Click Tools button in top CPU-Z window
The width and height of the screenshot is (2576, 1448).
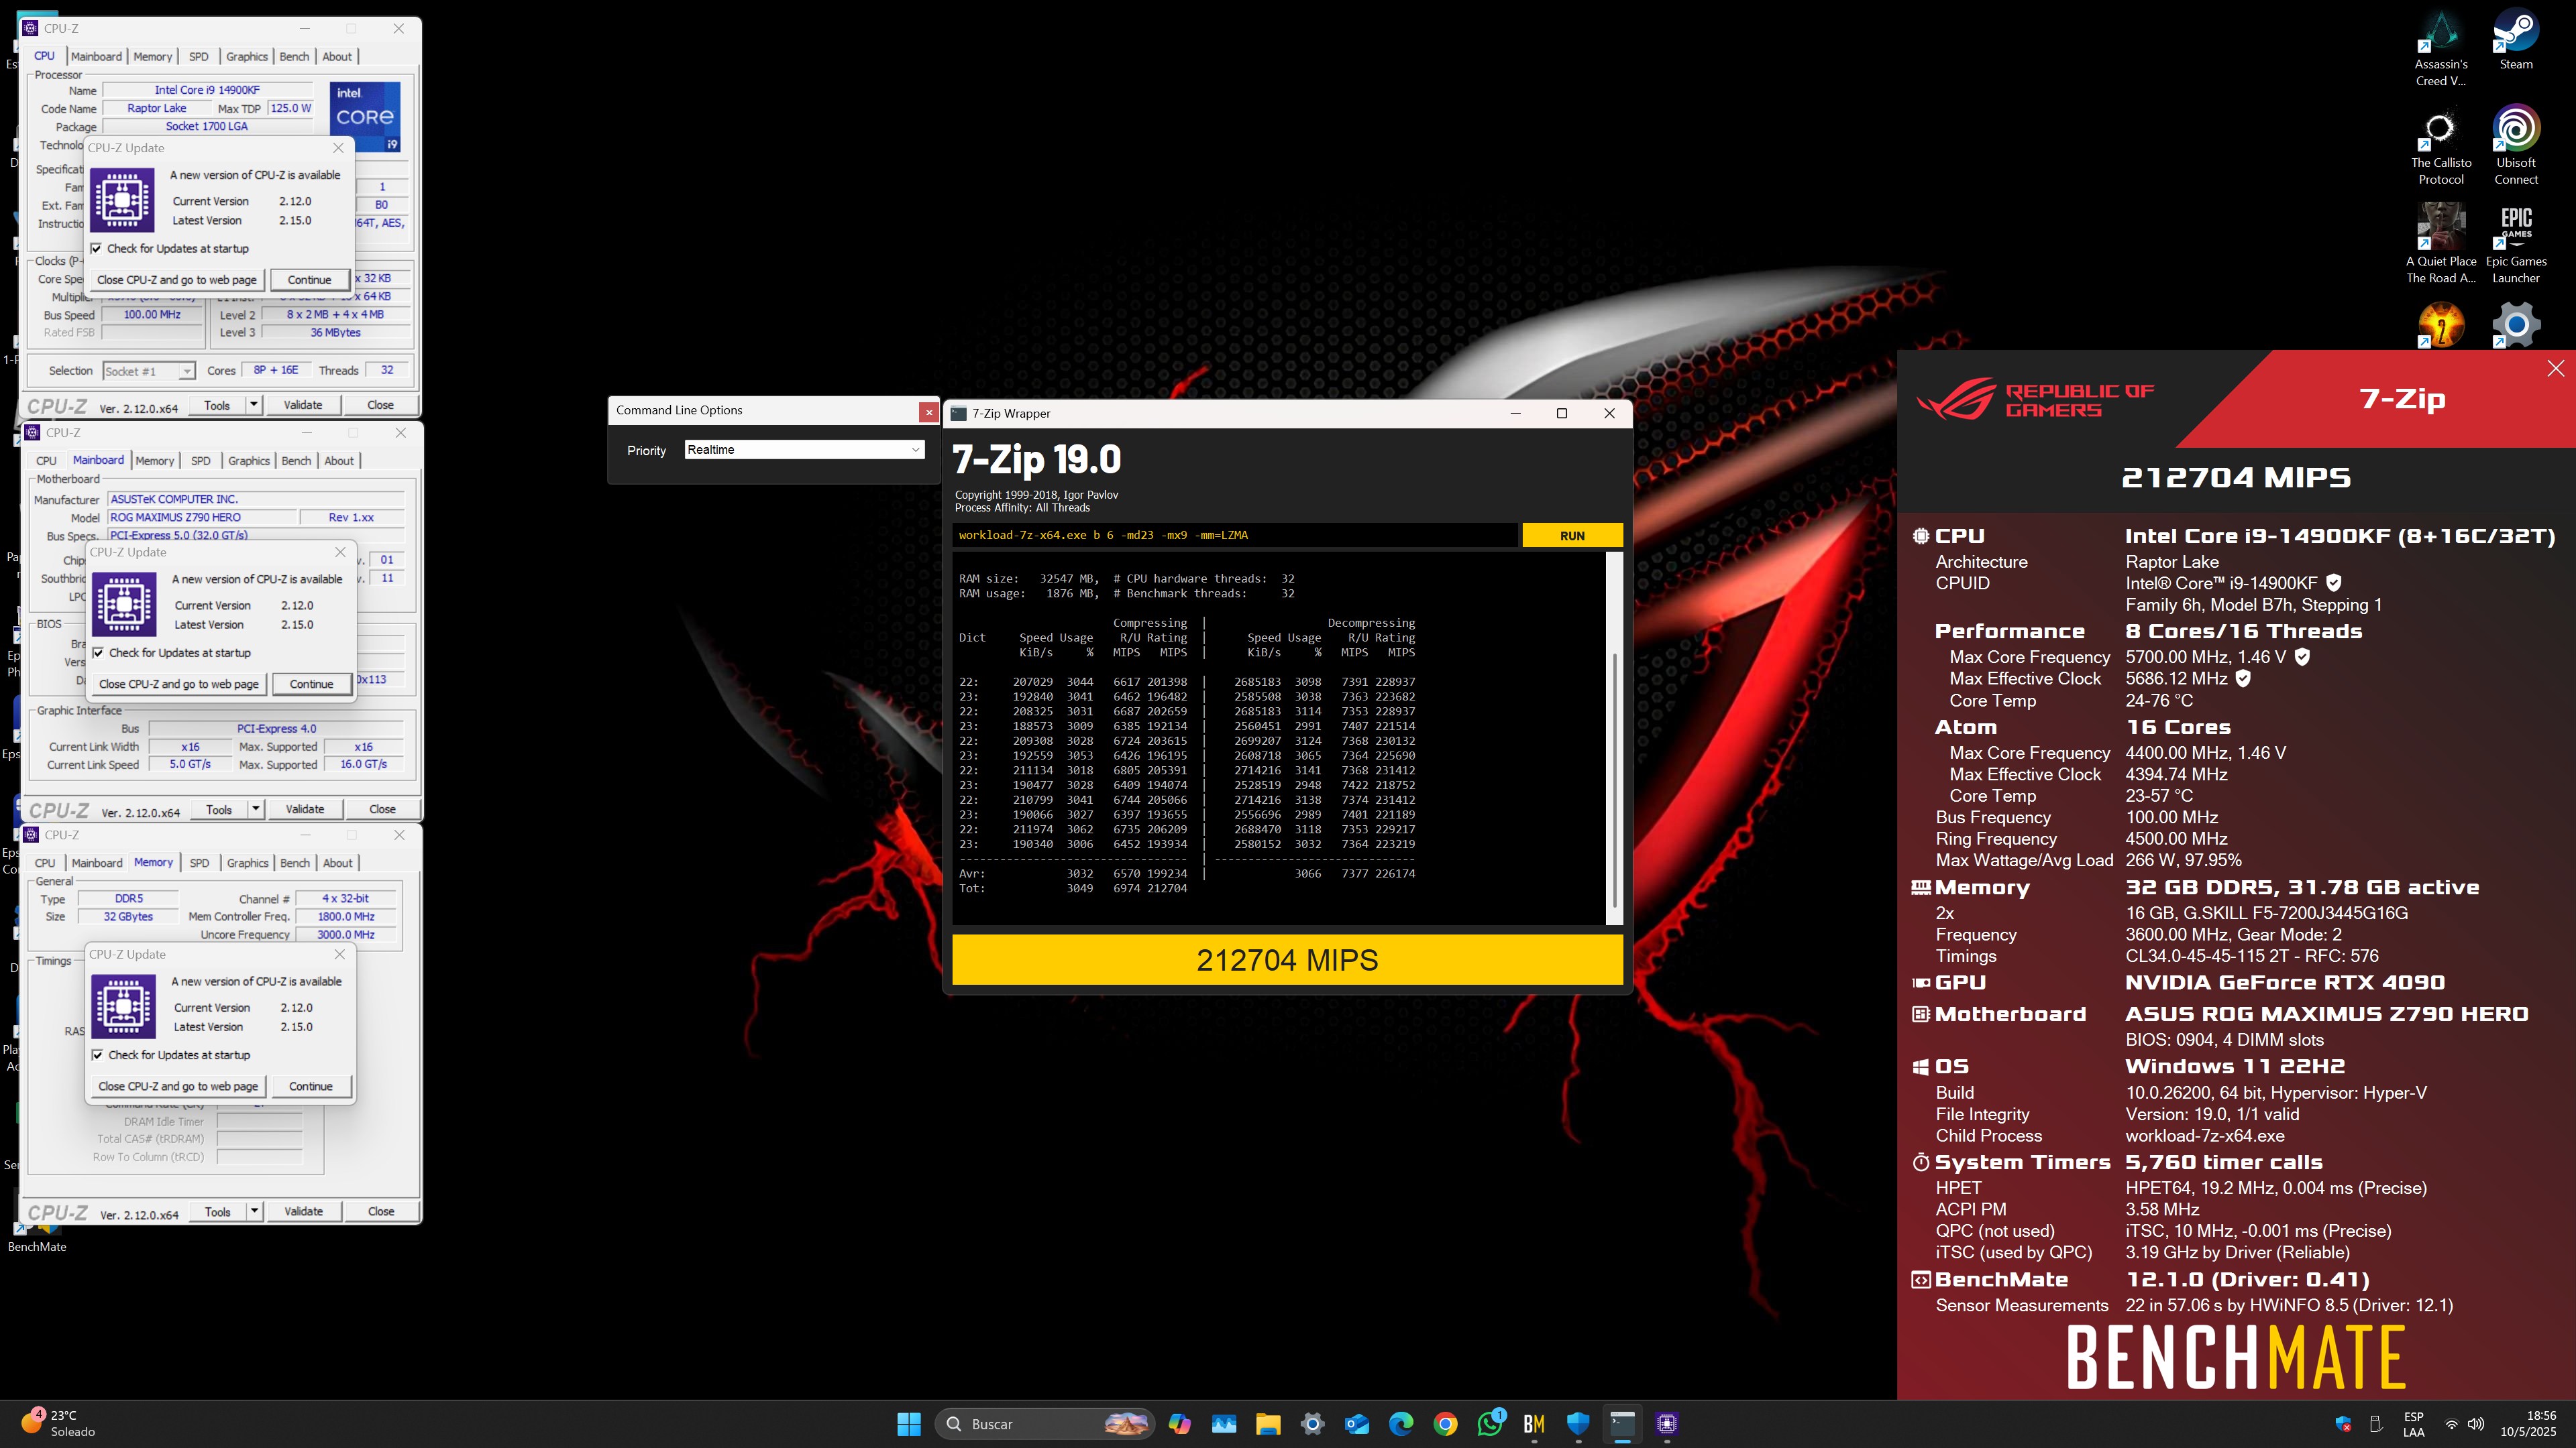pyautogui.click(x=217, y=405)
